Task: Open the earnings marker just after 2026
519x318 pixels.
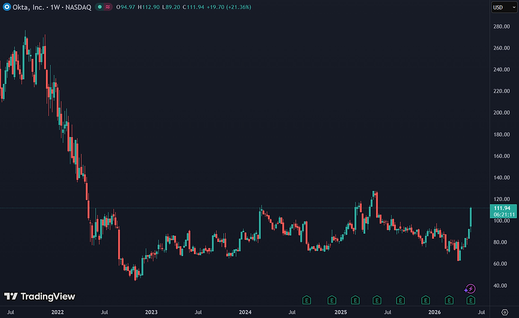Action: (449, 300)
